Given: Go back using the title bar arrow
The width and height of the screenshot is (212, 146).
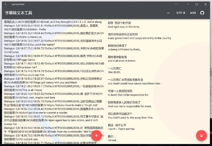Looking at the screenshot, I should [x=6, y=4].
